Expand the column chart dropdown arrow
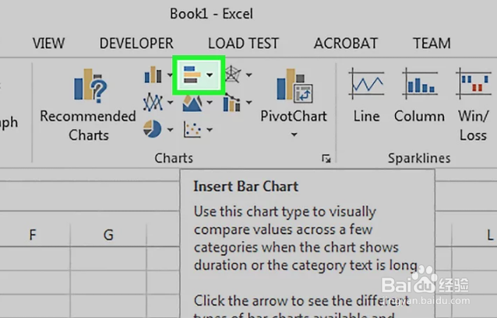This screenshot has height=318, width=497. point(170,75)
